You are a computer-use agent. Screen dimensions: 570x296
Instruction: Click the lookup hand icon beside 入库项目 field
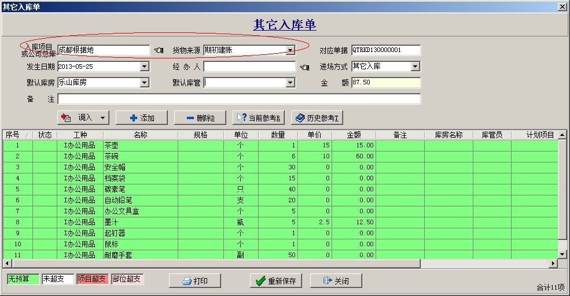pos(159,51)
